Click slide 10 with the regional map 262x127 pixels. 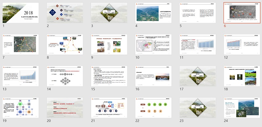[153, 45]
